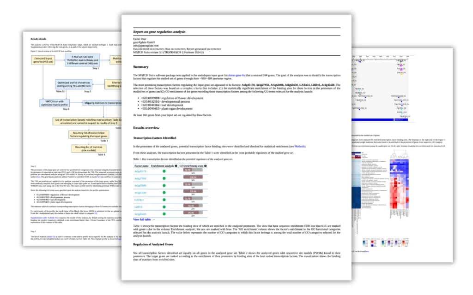The image size is (473, 295).
Task: Click the heatmap color legend on right page
Action: (x=386, y=242)
